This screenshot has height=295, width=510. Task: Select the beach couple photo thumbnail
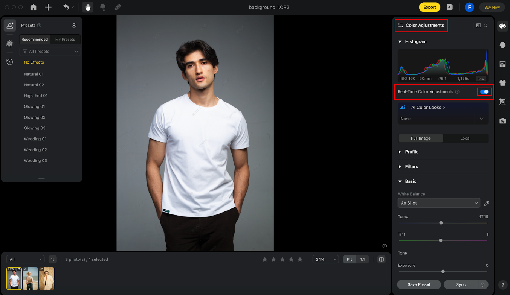(x=30, y=278)
